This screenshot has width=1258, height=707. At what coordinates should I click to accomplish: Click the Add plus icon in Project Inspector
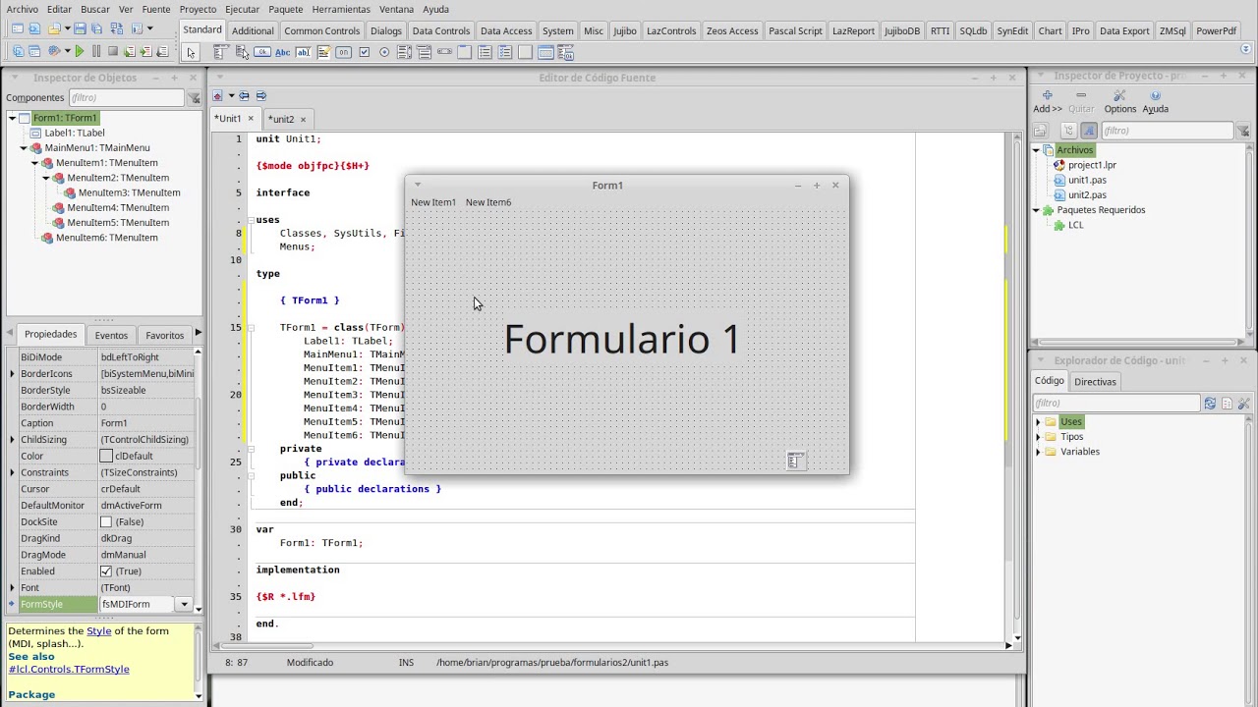click(1048, 95)
